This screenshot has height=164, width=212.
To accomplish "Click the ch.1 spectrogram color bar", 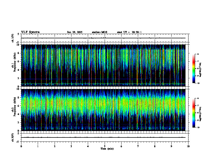I will point(194,69).
